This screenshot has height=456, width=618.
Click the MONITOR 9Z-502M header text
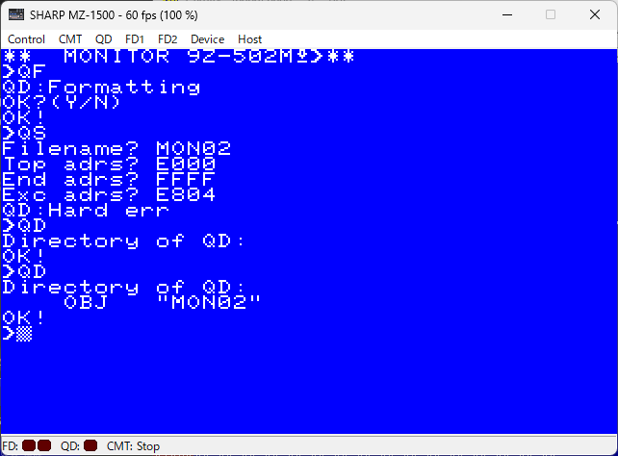178,57
